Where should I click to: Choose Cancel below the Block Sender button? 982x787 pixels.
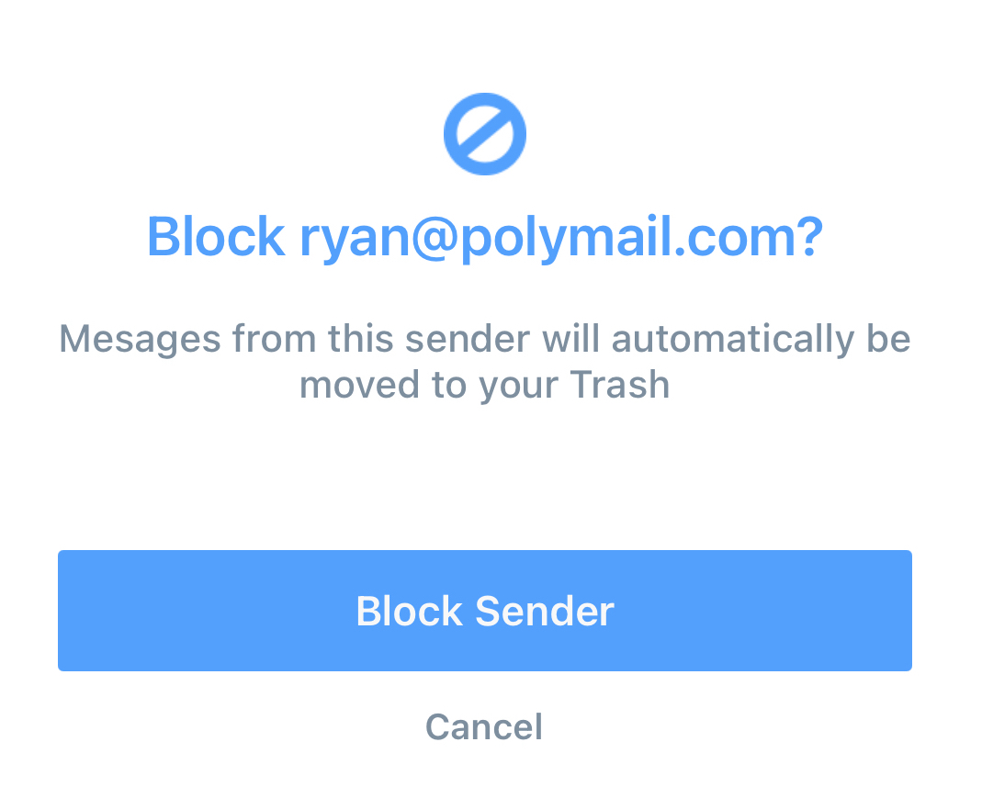(484, 726)
